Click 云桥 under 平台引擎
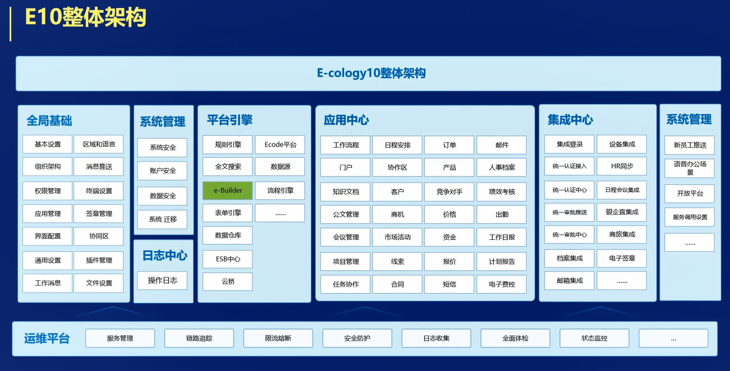Viewport: 730px width, 371px height. click(227, 281)
